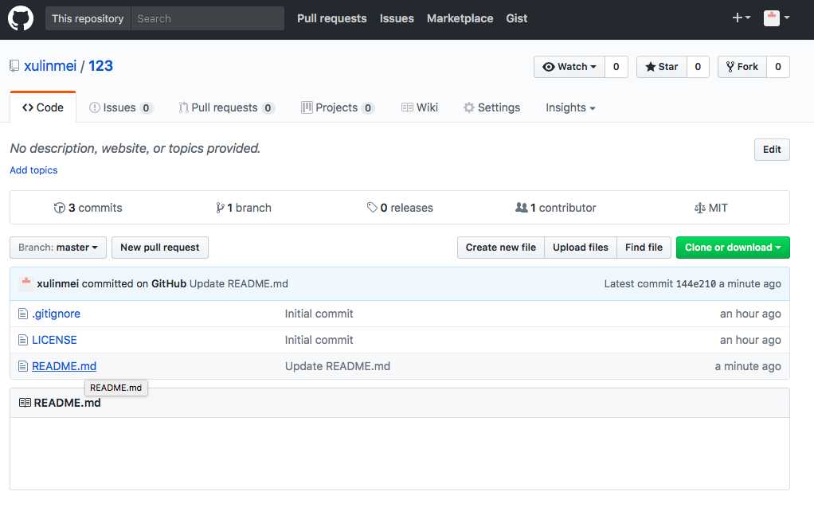
Task: Click Upload files button
Action: (x=581, y=248)
